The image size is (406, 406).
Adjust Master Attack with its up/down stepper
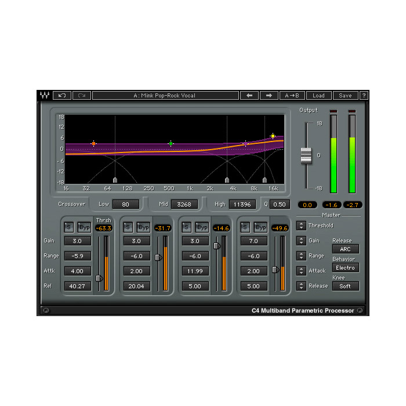[301, 271]
